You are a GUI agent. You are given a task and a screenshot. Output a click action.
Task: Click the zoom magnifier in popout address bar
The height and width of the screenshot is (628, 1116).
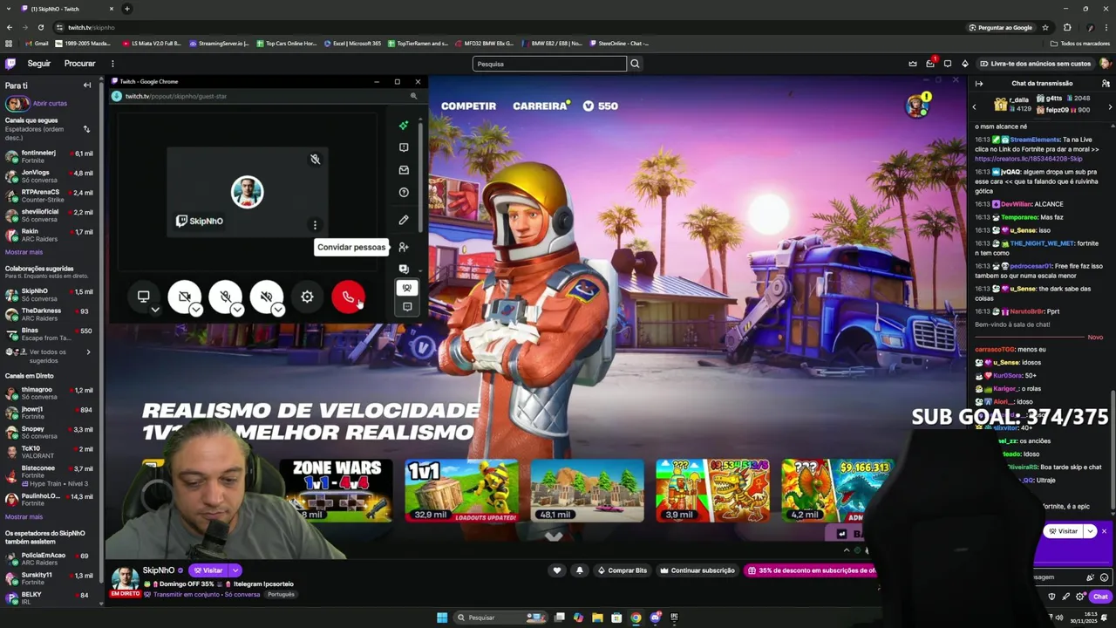point(413,96)
